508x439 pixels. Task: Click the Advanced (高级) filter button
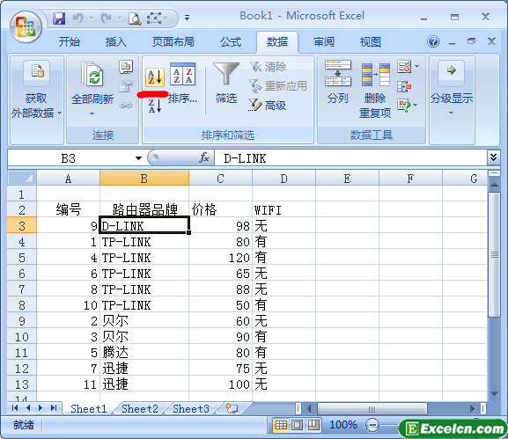click(x=268, y=106)
